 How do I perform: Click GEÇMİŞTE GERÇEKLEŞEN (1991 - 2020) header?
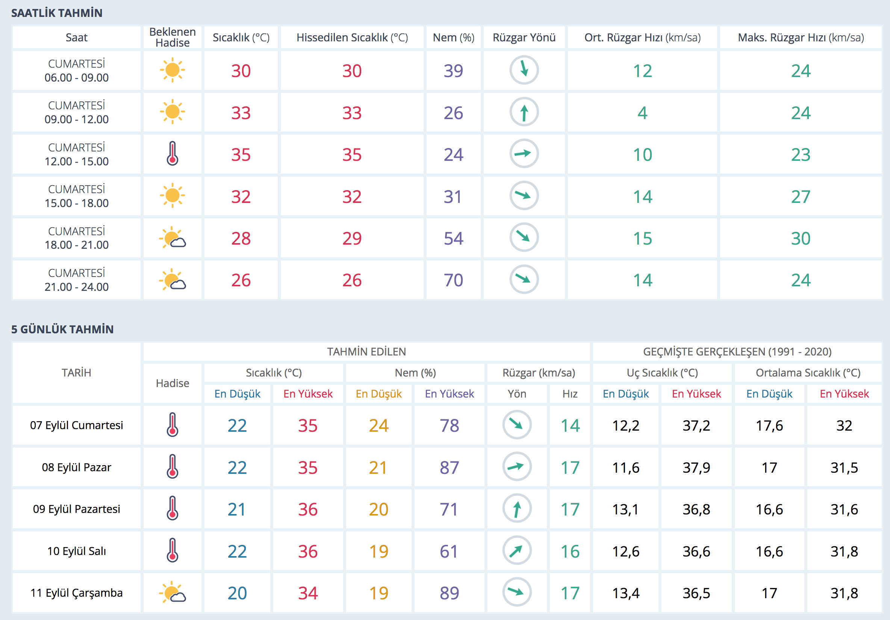click(x=737, y=351)
